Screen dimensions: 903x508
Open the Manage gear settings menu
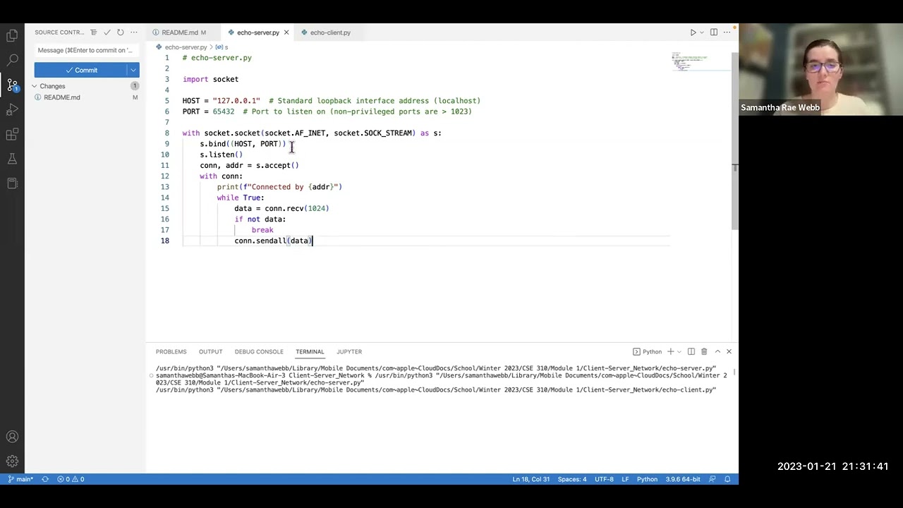(x=12, y=461)
